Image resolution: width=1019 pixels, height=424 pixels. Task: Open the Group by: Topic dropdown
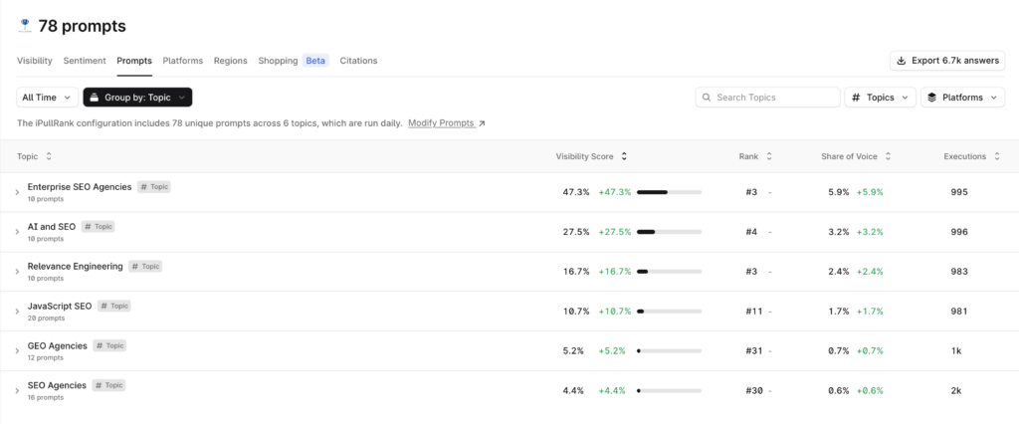pos(137,98)
